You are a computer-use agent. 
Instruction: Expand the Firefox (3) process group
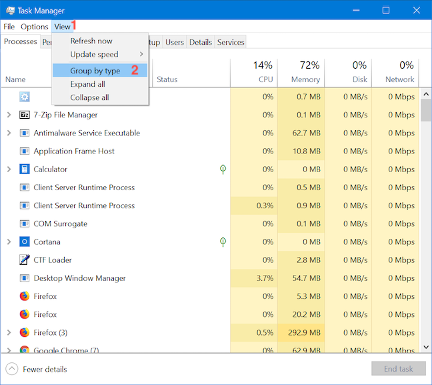pos(9,332)
